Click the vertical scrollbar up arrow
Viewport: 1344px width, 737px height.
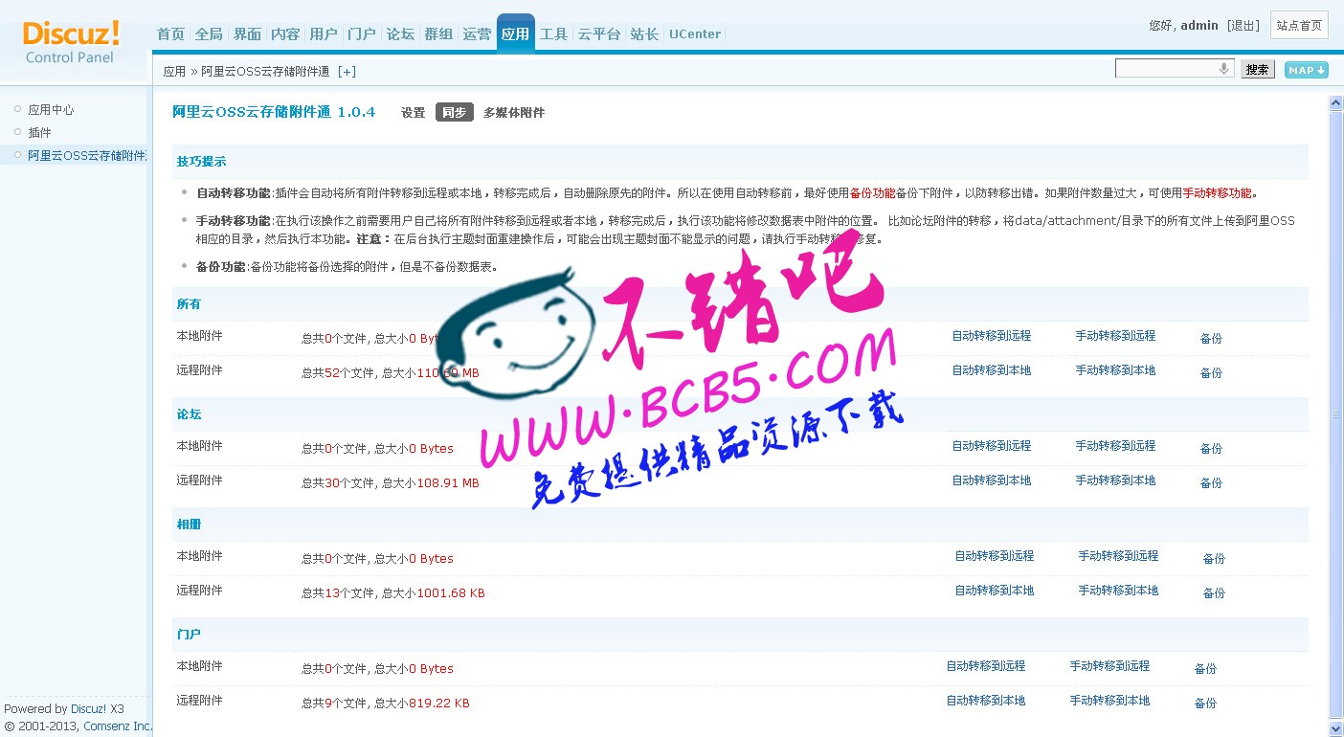(x=1336, y=103)
